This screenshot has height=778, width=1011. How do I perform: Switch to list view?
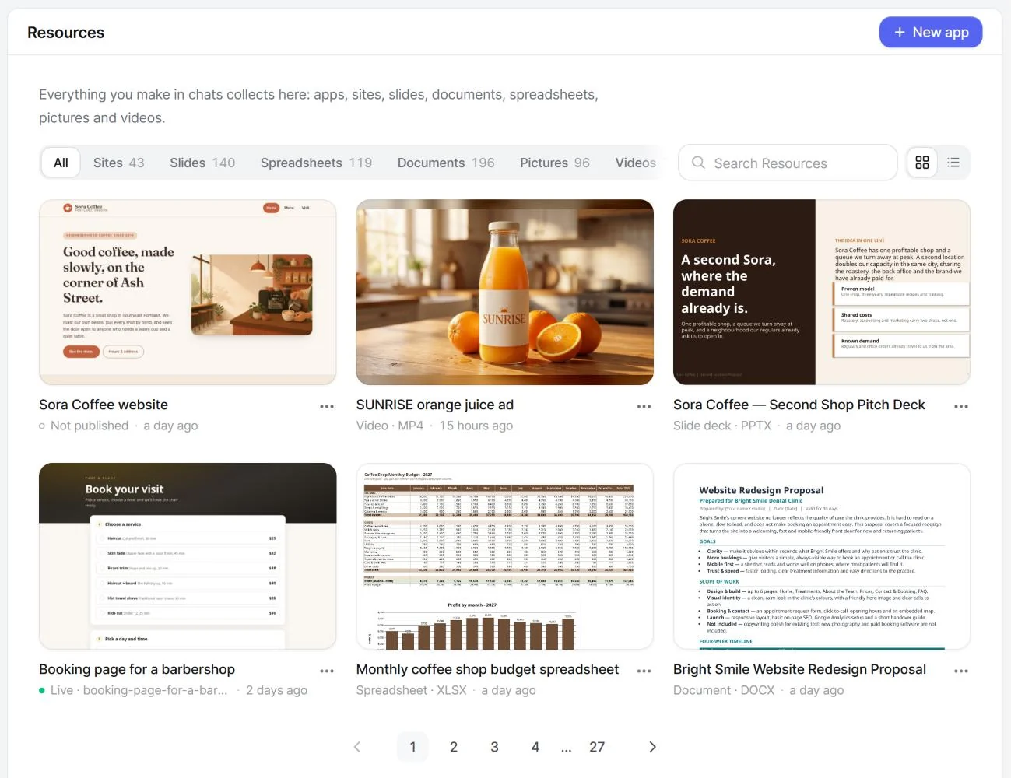(x=953, y=163)
